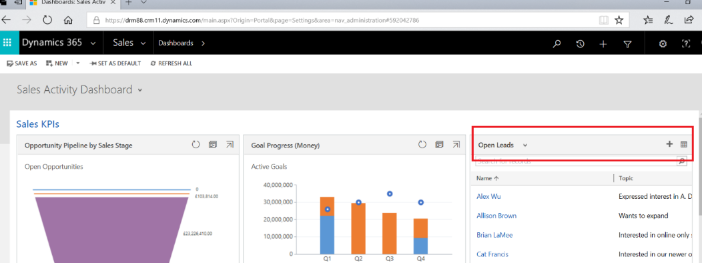Click the browser Share icon

689,20
